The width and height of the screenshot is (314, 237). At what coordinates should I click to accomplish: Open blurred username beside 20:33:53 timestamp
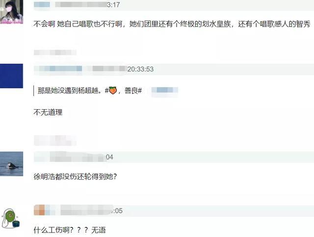pos(58,69)
